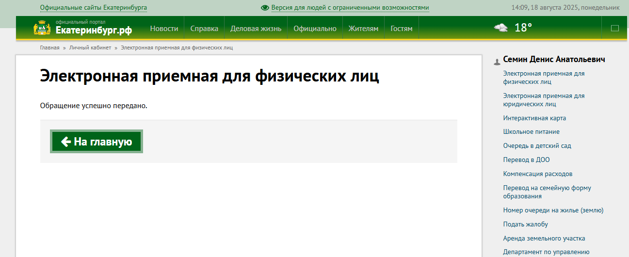The height and width of the screenshot is (257, 629).
Task: Open Аренда земельного участка link
Action: click(544, 238)
